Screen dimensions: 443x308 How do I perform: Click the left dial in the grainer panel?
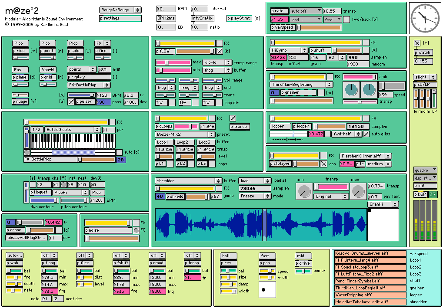tap(351, 90)
